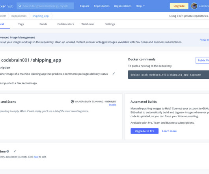Edit the repository description pencil icon
Viewport: 209px width, 174px height.
point(114,74)
